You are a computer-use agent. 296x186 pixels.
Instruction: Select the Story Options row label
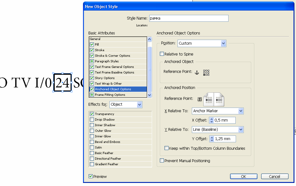click(x=105, y=78)
